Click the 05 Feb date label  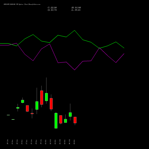pyautogui.click(x=65, y=142)
